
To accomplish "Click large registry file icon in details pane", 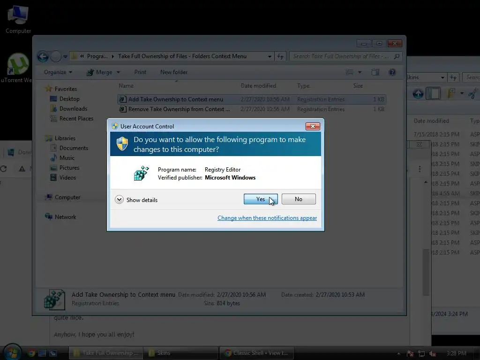I will point(54,300).
